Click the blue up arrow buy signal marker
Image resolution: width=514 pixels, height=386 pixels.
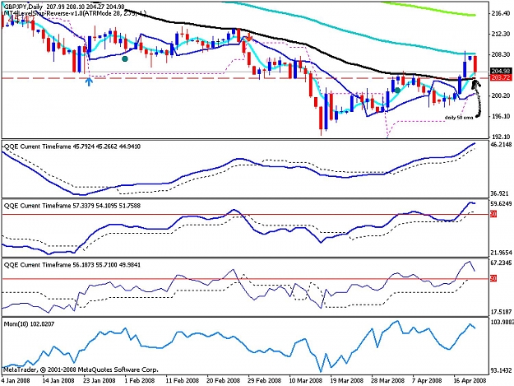[89, 81]
